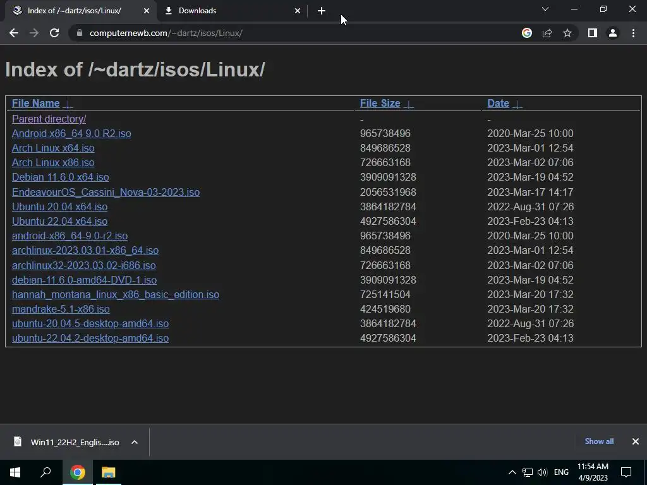Open the volume tray icon
The height and width of the screenshot is (485, 647).
tap(542, 472)
